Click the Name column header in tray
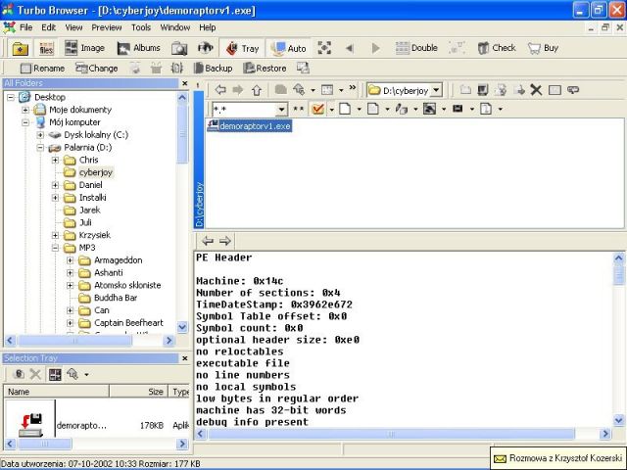Screen dimensions: 627x470 coord(56,392)
